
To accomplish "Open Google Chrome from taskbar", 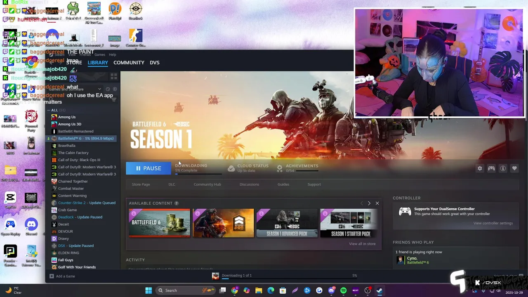I will pos(235,290).
